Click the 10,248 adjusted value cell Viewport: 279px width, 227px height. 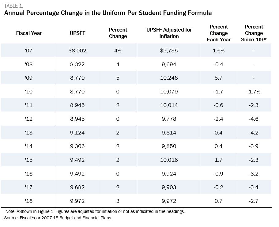[169, 78]
